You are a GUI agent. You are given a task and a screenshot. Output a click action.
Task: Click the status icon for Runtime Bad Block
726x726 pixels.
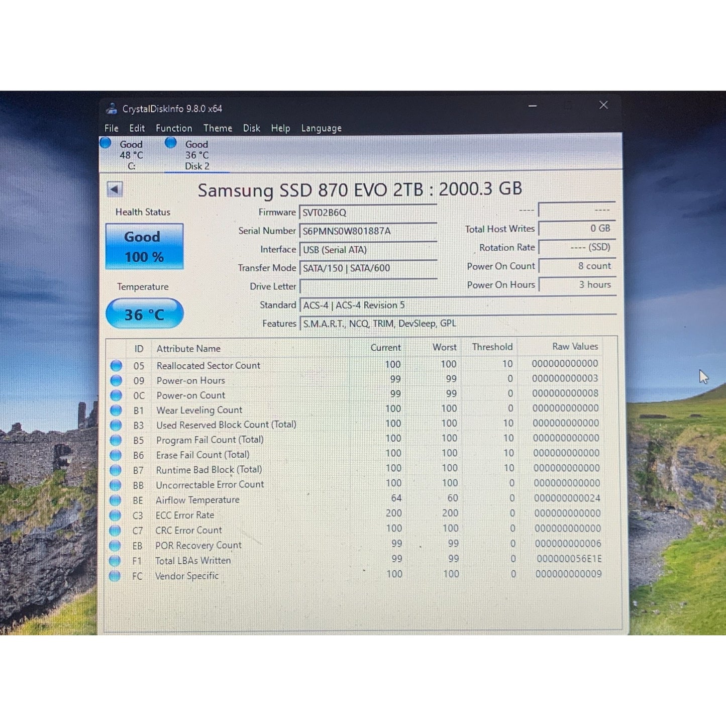tap(116, 470)
